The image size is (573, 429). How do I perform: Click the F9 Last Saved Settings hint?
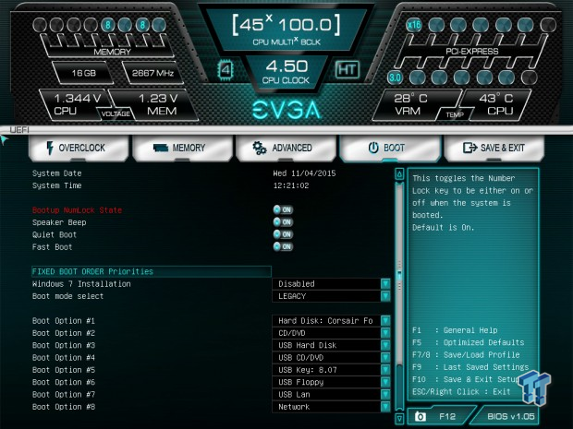click(470, 367)
